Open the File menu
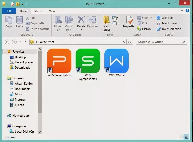This screenshot has width=193, height=142. click(9, 11)
